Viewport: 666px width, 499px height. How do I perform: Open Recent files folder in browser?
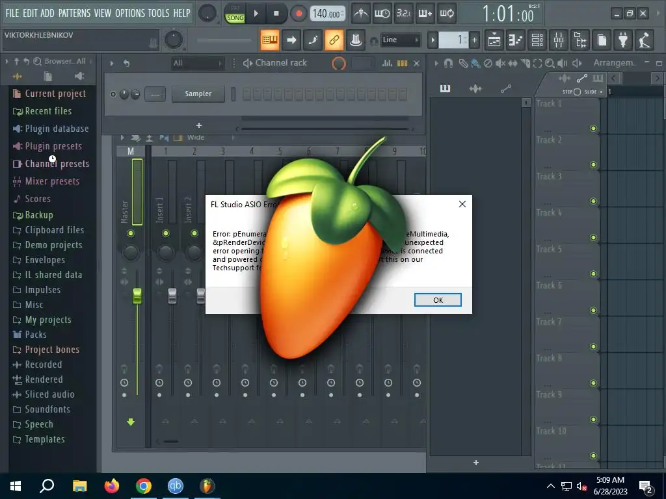coord(42,111)
